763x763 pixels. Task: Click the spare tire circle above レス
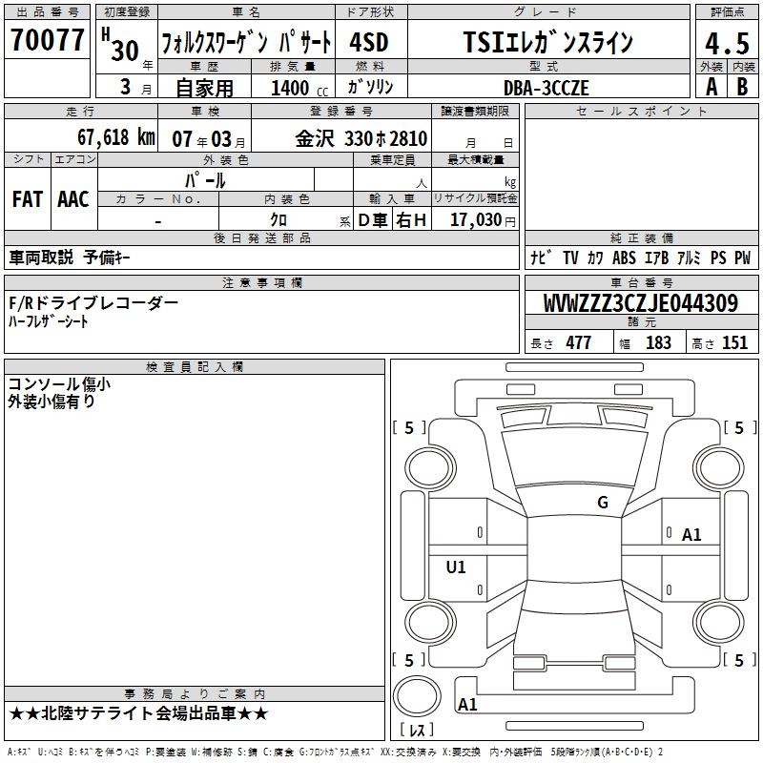417,696
